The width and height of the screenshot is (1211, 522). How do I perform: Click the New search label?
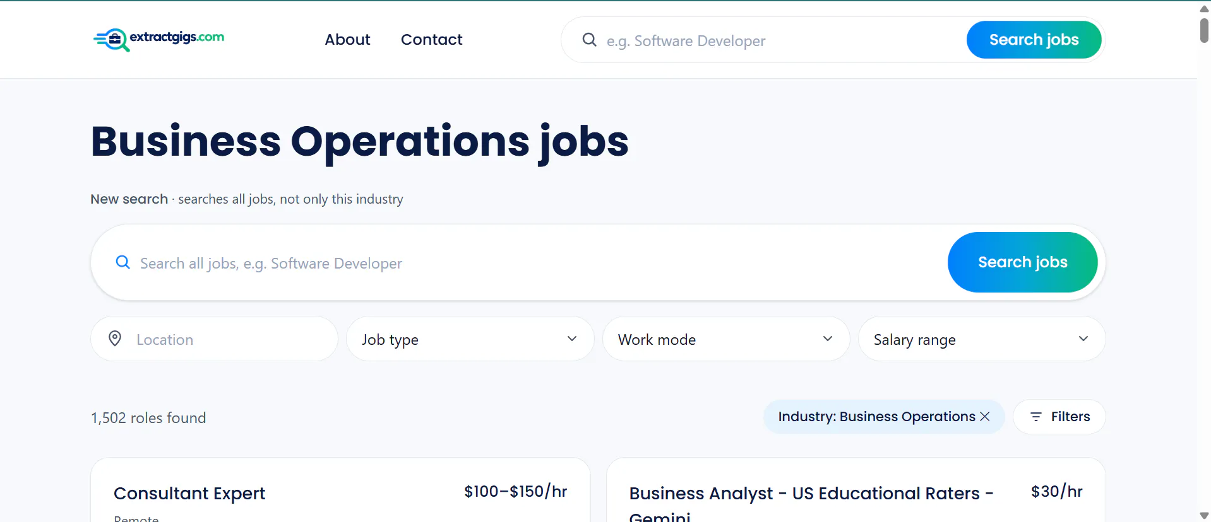pyautogui.click(x=129, y=199)
